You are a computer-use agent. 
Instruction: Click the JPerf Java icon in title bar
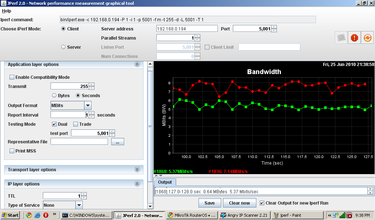(3, 3)
